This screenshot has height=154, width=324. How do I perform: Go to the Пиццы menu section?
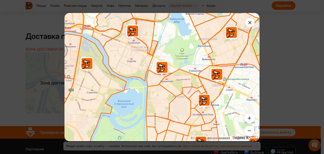(41, 6)
